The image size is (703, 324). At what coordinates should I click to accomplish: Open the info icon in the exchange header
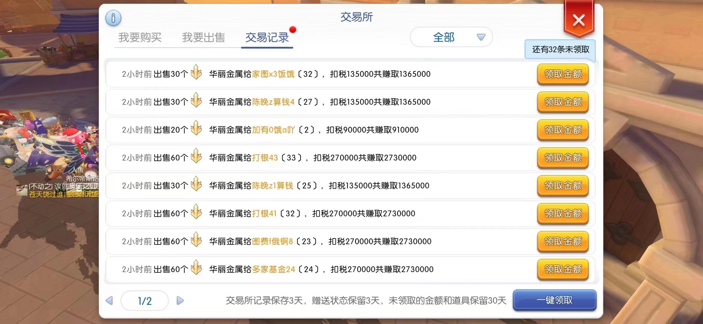(x=113, y=18)
